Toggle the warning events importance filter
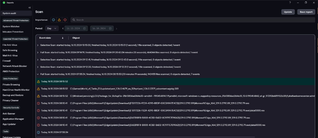 (59, 20)
